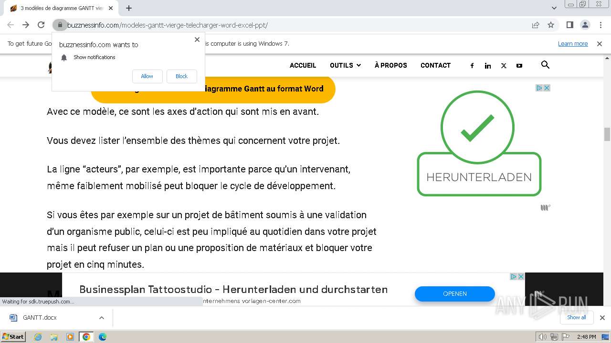Click the notification bell icon in popup

click(x=64, y=58)
